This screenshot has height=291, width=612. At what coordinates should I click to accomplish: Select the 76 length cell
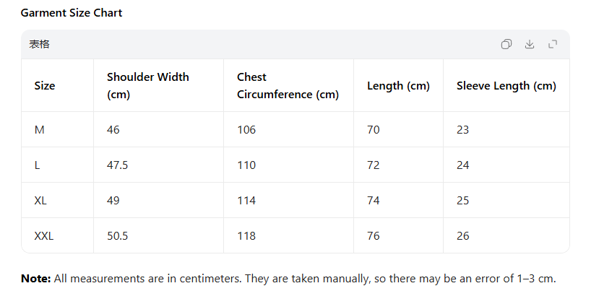coord(374,236)
